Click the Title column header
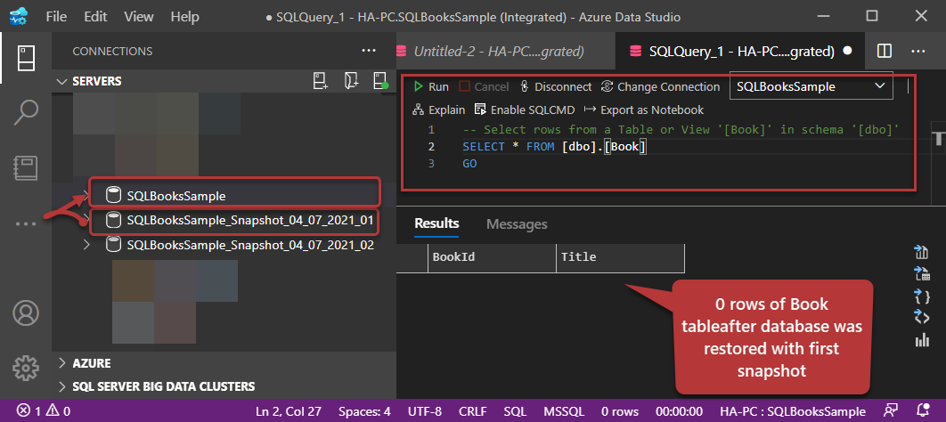The height and width of the screenshot is (422, 946). click(620, 257)
